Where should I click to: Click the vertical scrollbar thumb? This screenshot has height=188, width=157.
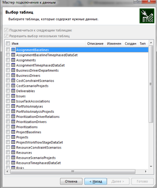[151, 84]
